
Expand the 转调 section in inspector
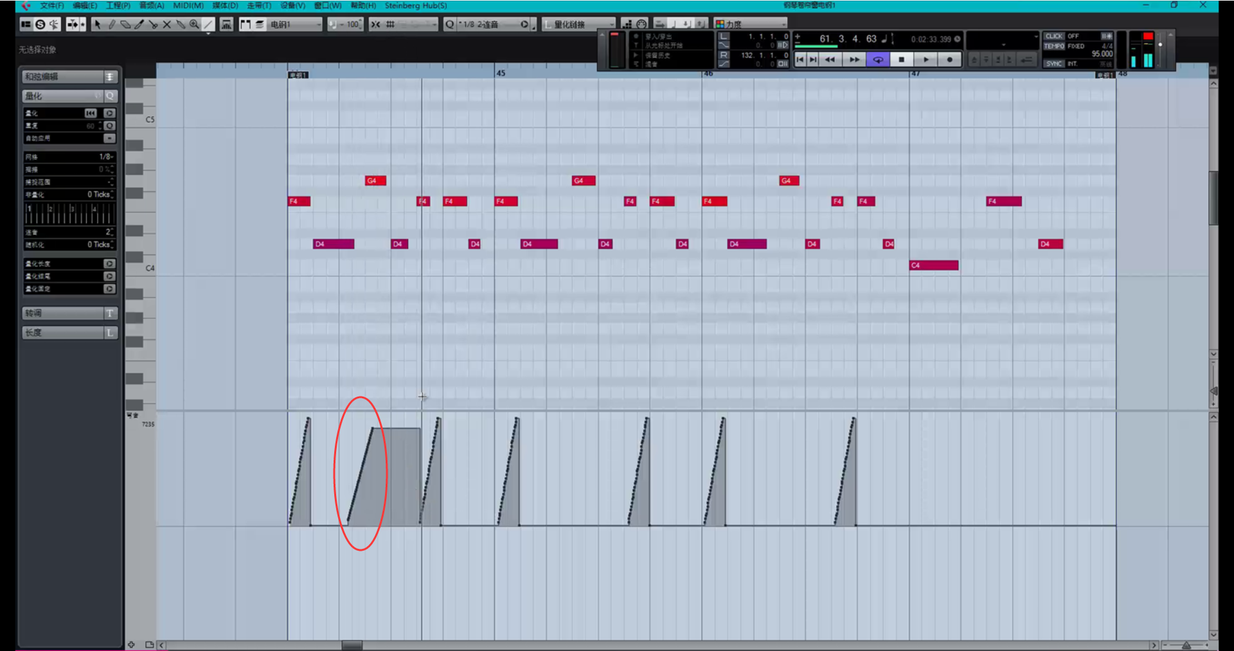coord(69,314)
